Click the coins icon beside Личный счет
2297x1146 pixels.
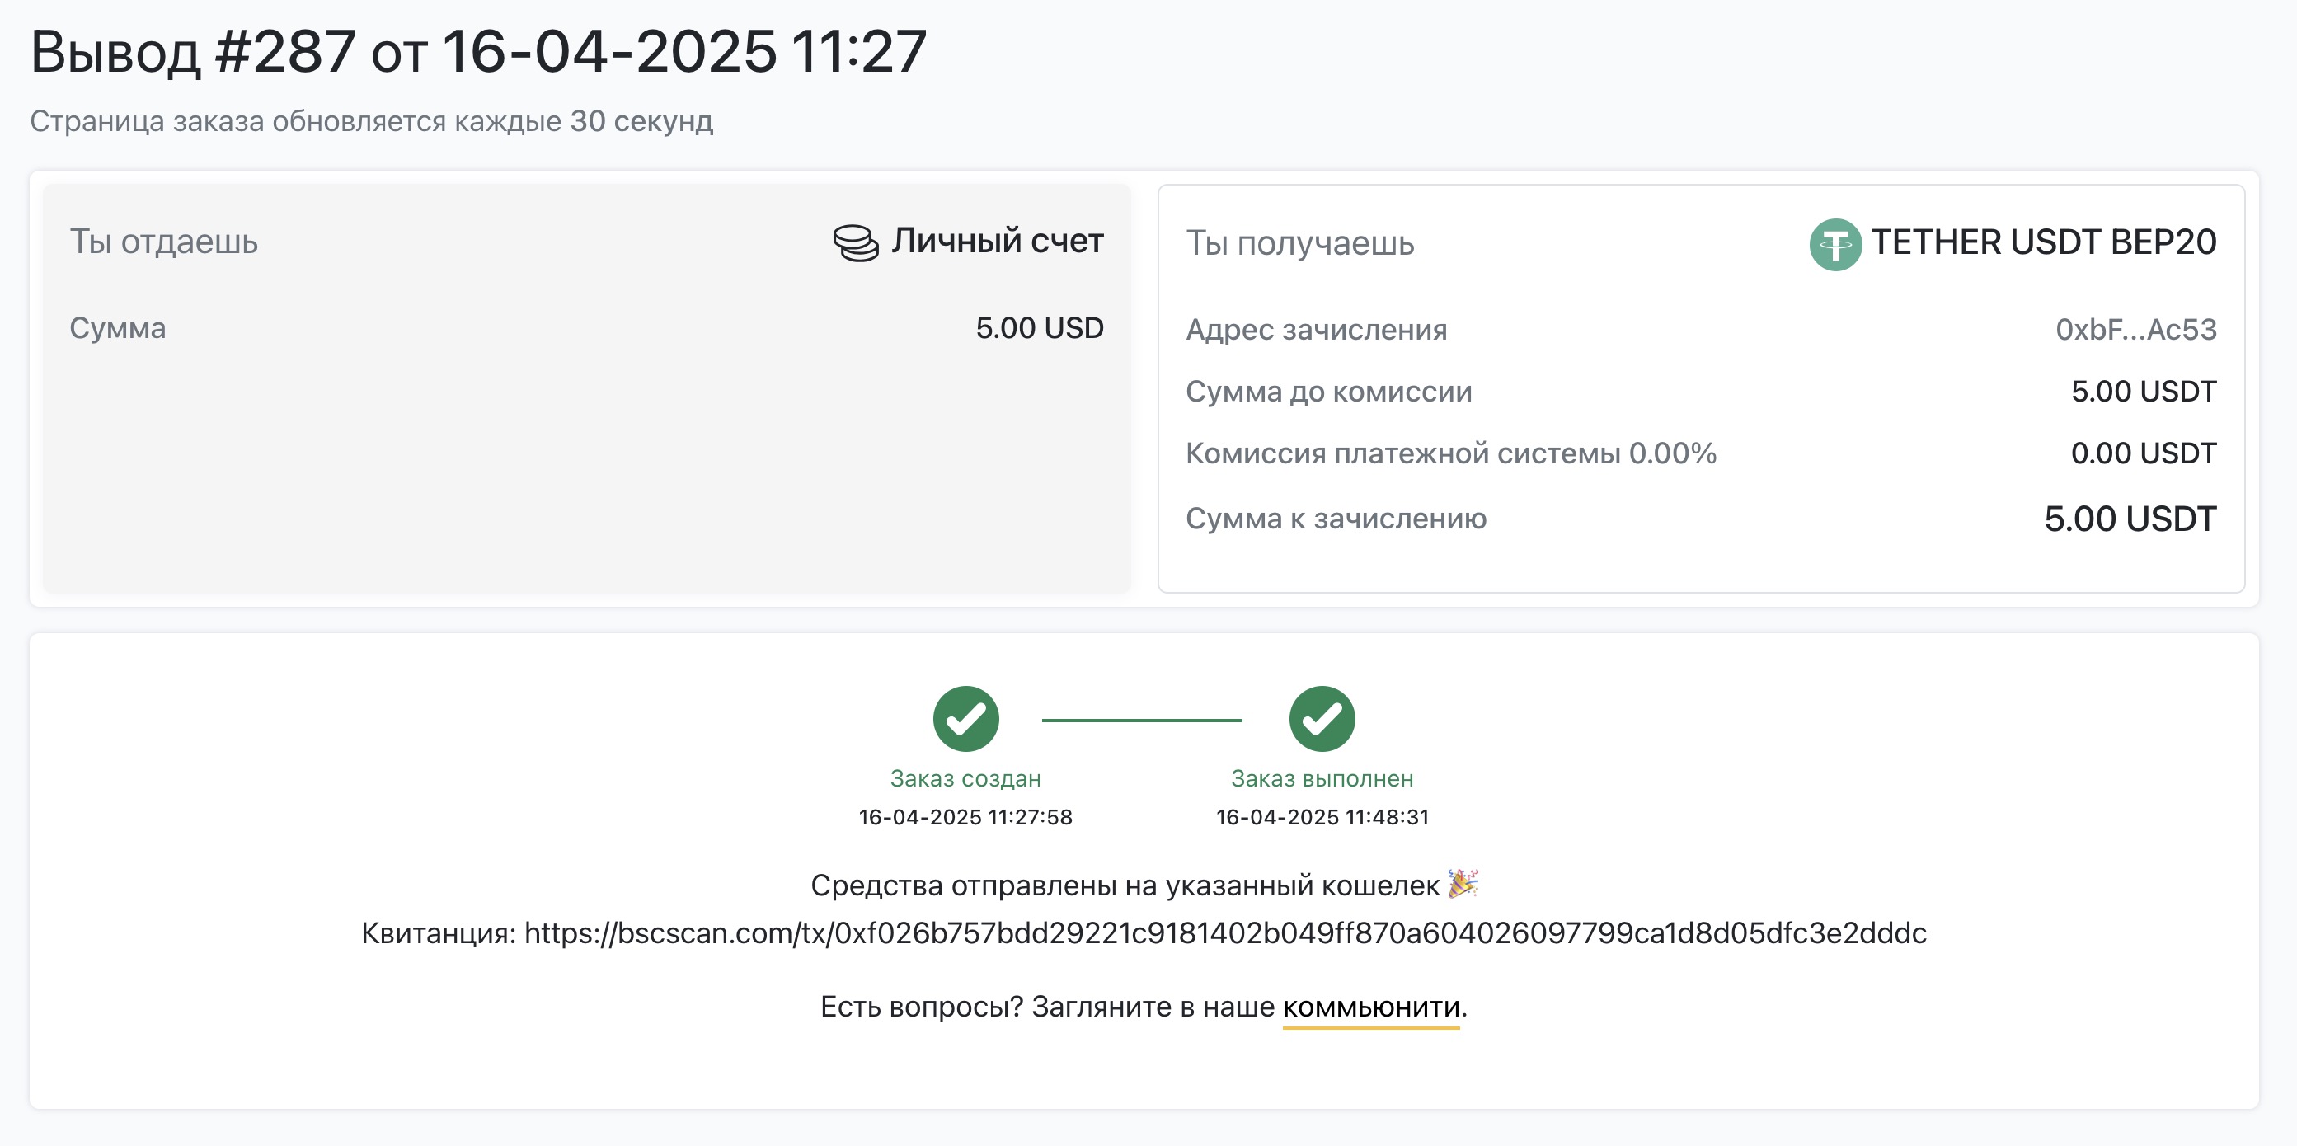click(855, 242)
